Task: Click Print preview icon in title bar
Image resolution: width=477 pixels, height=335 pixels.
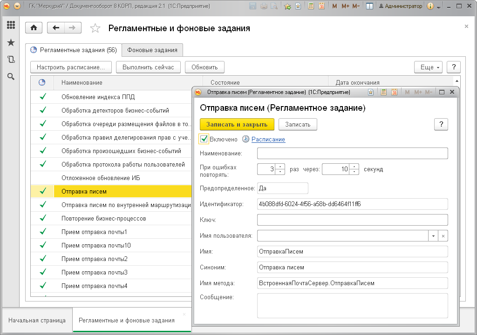Action: [x=274, y=6]
